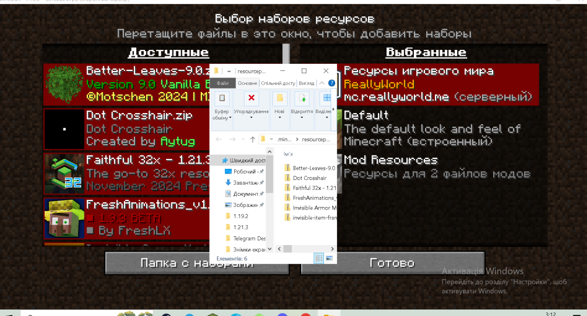Click the Готово button
Viewport: 587px width, 316px height.
pos(393,263)
